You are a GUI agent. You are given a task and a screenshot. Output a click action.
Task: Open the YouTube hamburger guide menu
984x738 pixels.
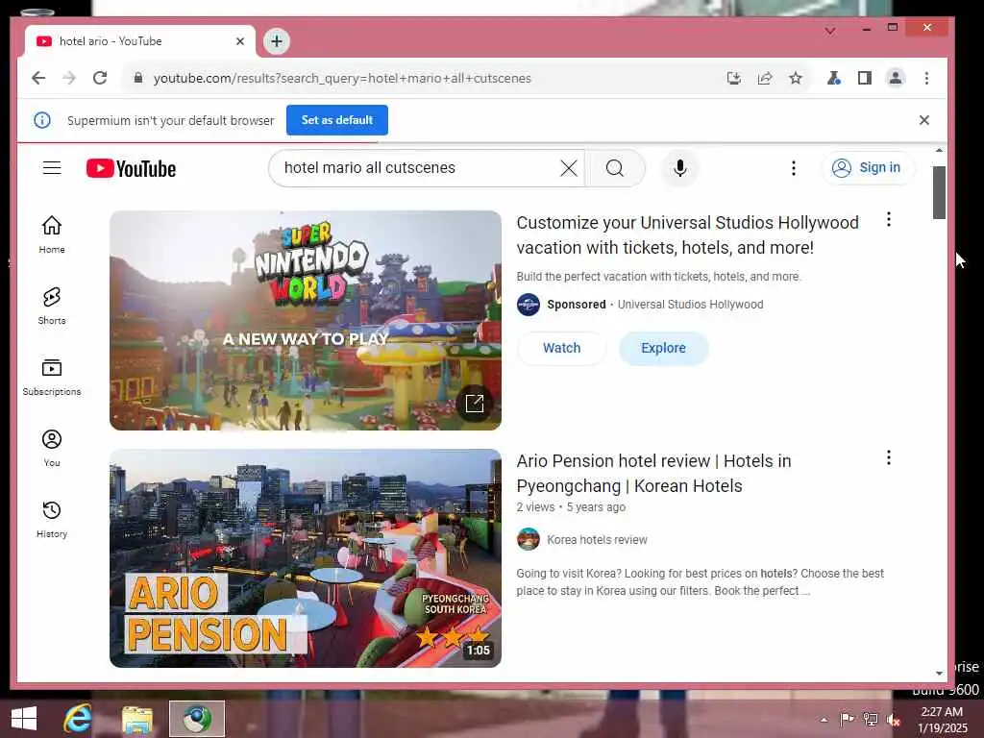click(x=52, y=167)
